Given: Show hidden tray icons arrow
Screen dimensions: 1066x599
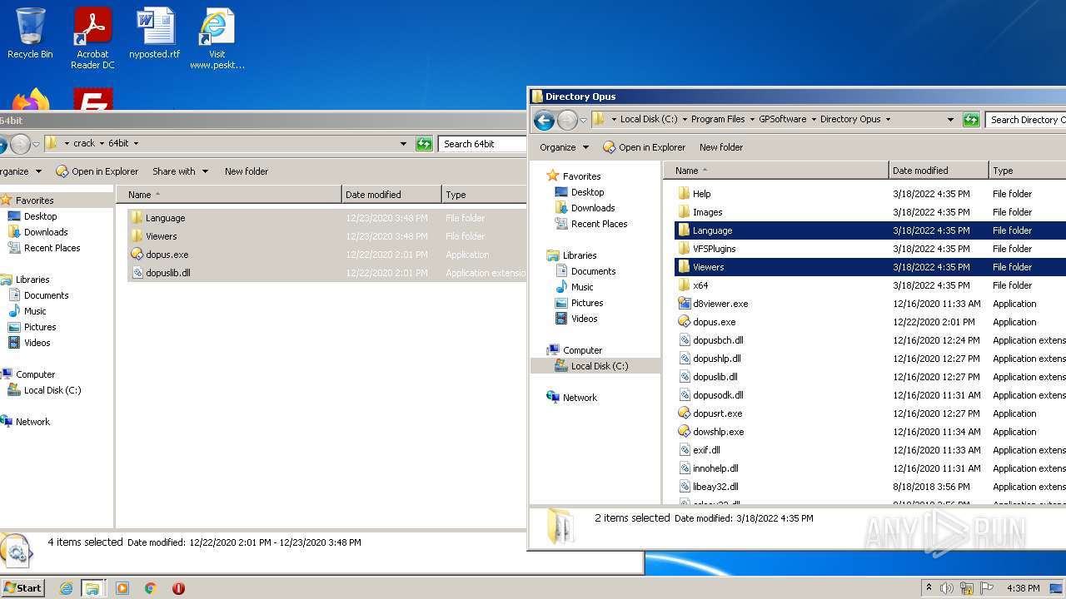Looking at the screenshot, I should (x=929, y=588).
